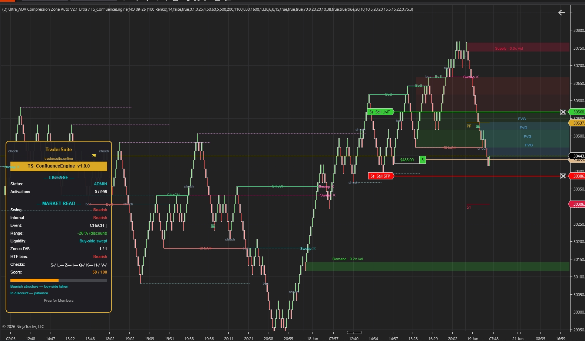The width and height of the screenshot is (585, 341).
Task: Click the 21 Jun date on the time axis
Action: pos(518,338)
